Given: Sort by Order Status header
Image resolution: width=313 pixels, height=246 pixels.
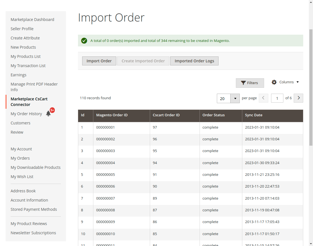Looking at the screenshot, I should (221, 116).
